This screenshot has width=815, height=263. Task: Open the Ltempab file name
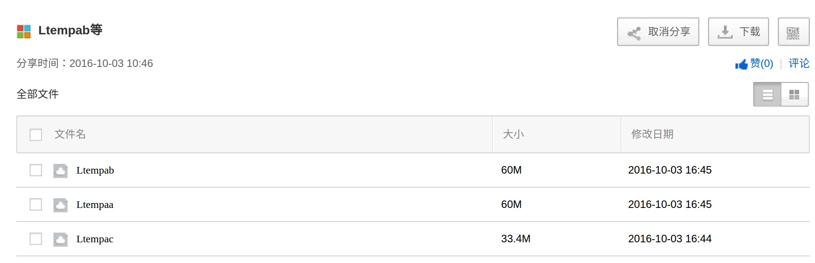point(95,170)
